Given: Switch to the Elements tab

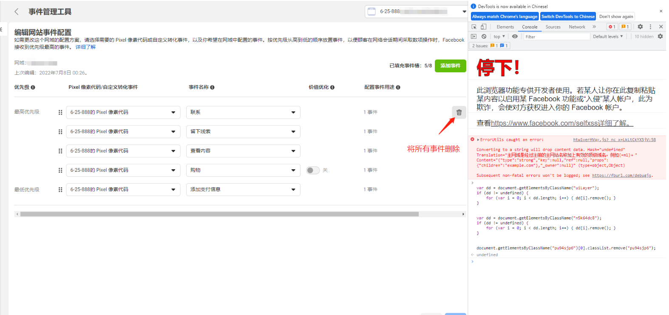Looking at the screenshot, I should (x=505, y=27).
